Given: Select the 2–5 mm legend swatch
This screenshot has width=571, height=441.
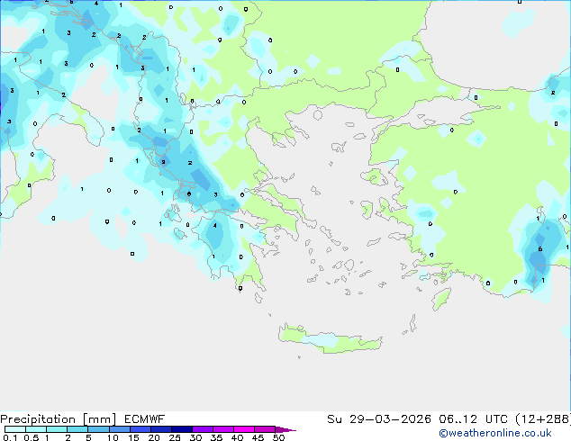Looking at the screenshot, I should pyautogui.click(x=77, y=429).
